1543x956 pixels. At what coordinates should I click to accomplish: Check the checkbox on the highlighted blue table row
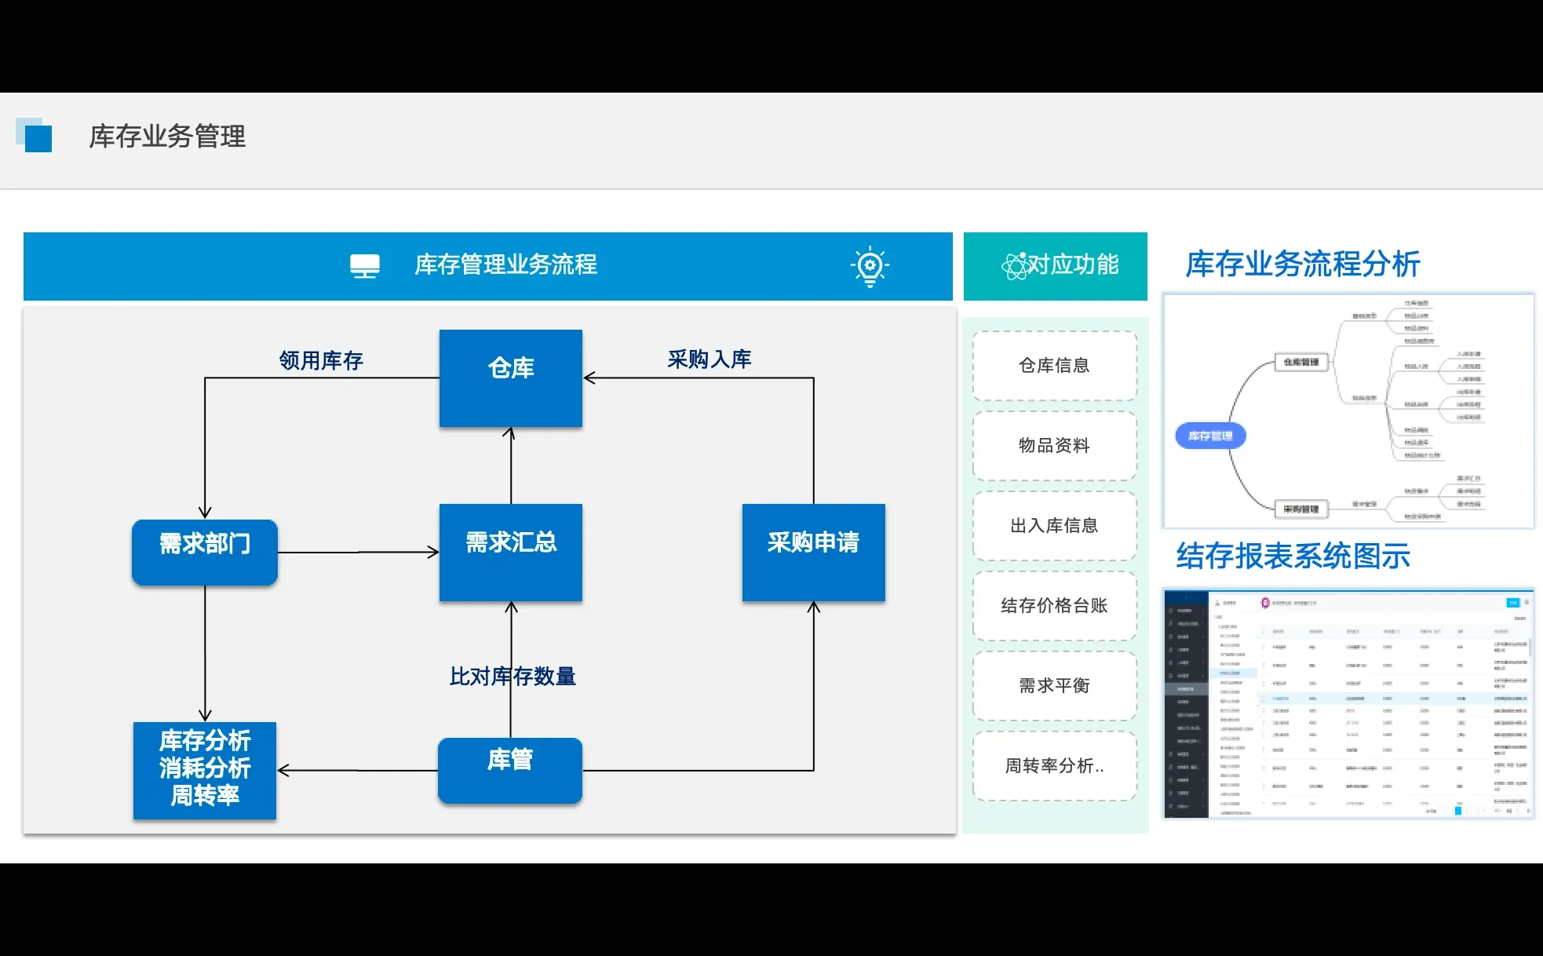[x=1264, y=699]
